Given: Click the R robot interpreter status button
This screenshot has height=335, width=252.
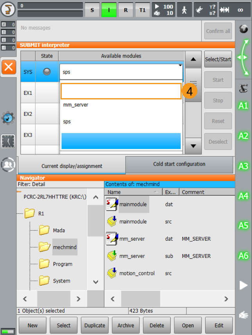Looking at the screenshot, I should pyautogui.click(x=126, y=10).
